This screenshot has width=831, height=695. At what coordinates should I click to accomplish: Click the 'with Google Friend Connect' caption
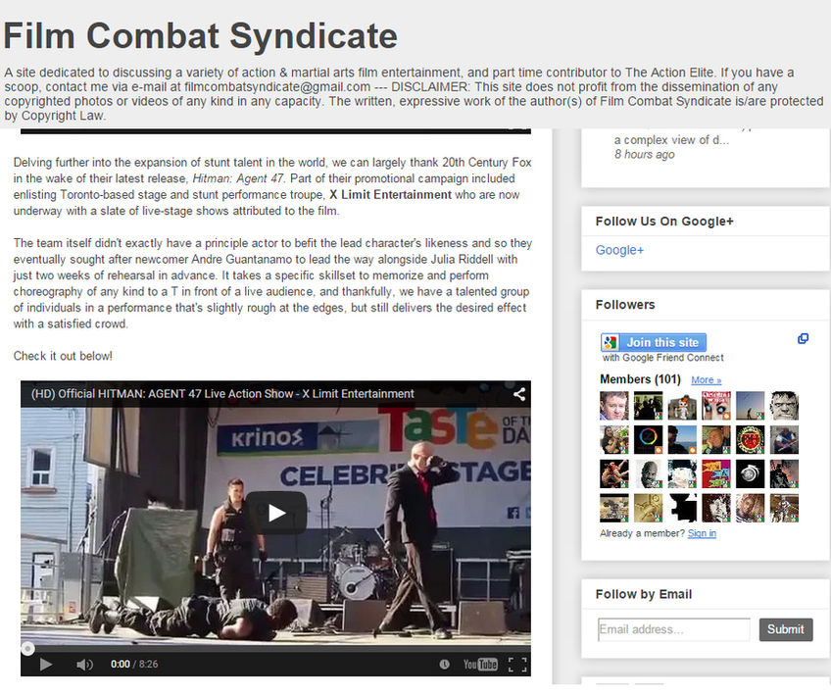point(663,358)
